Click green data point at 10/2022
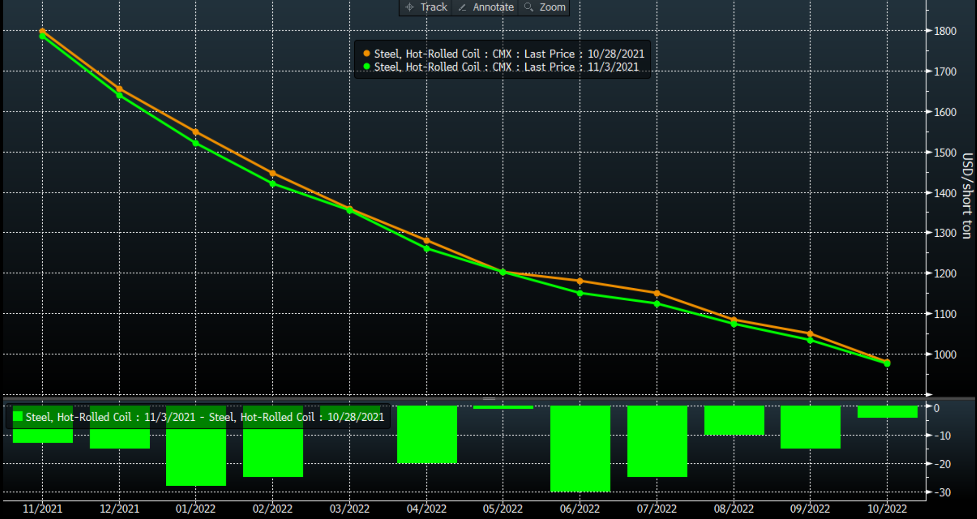 click(x=887, y=364)
